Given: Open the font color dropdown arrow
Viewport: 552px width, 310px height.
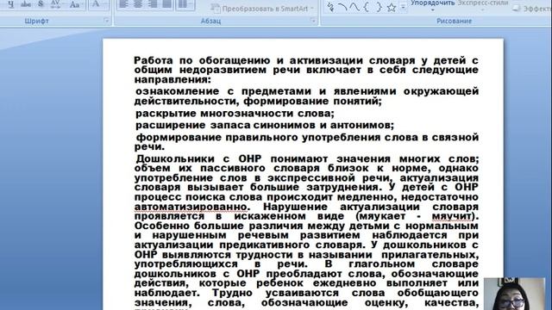Looking at the screenshot, I should 105,4.
